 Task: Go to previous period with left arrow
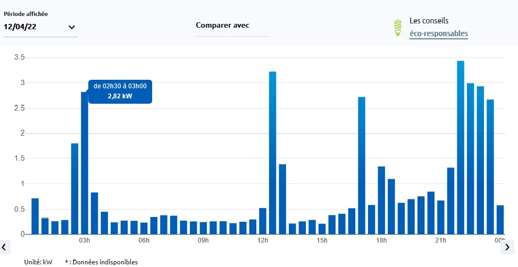(x=4, y=247)
